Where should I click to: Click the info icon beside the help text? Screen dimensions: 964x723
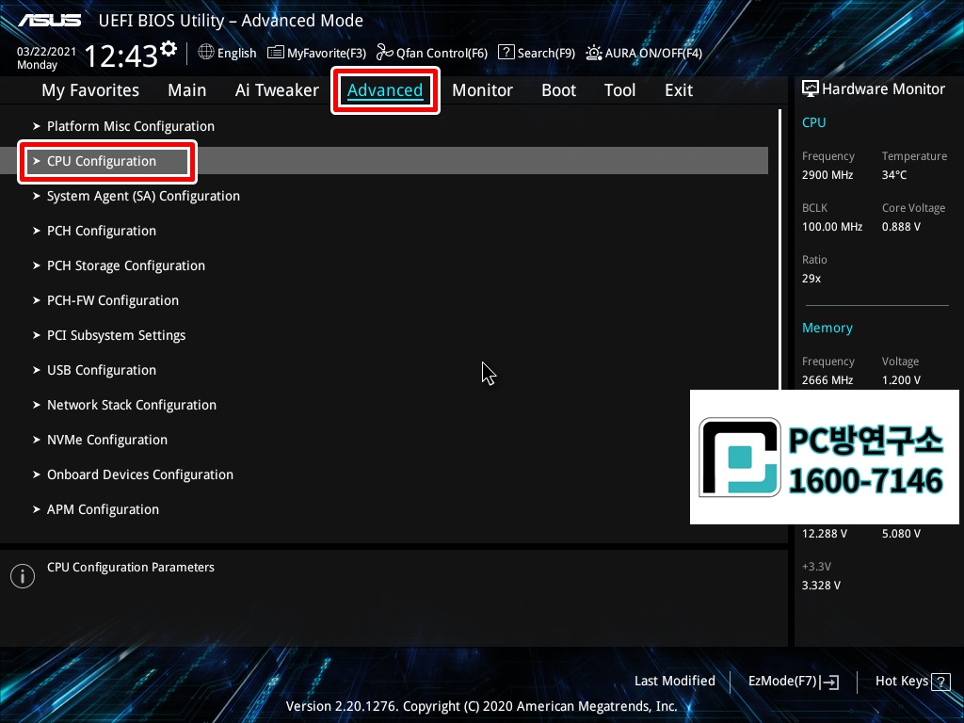(x=23, y=576)
